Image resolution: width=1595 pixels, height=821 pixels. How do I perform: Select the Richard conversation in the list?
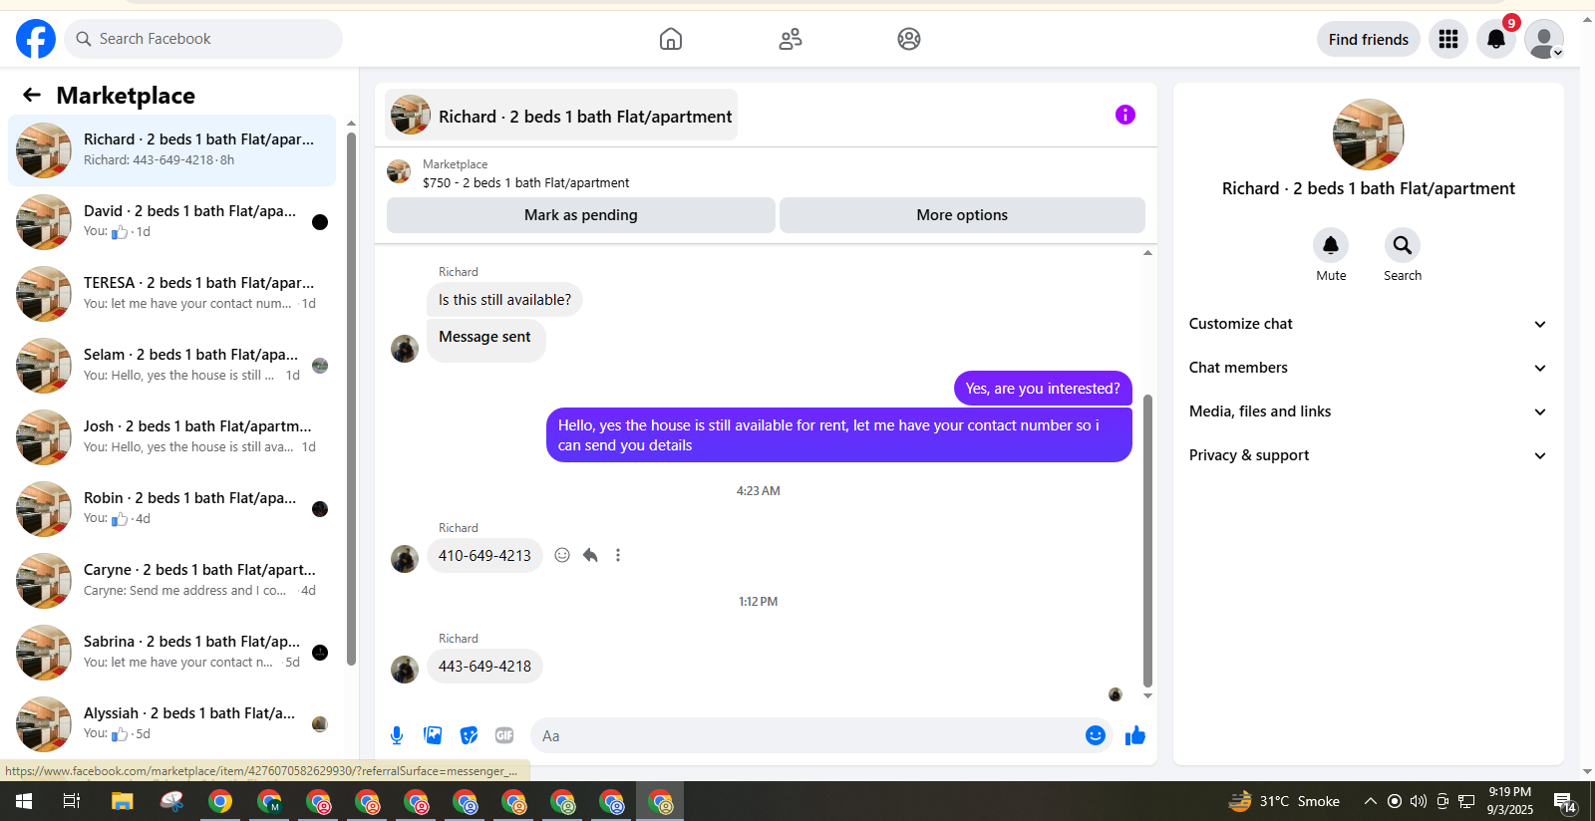(x=171, y=150)
